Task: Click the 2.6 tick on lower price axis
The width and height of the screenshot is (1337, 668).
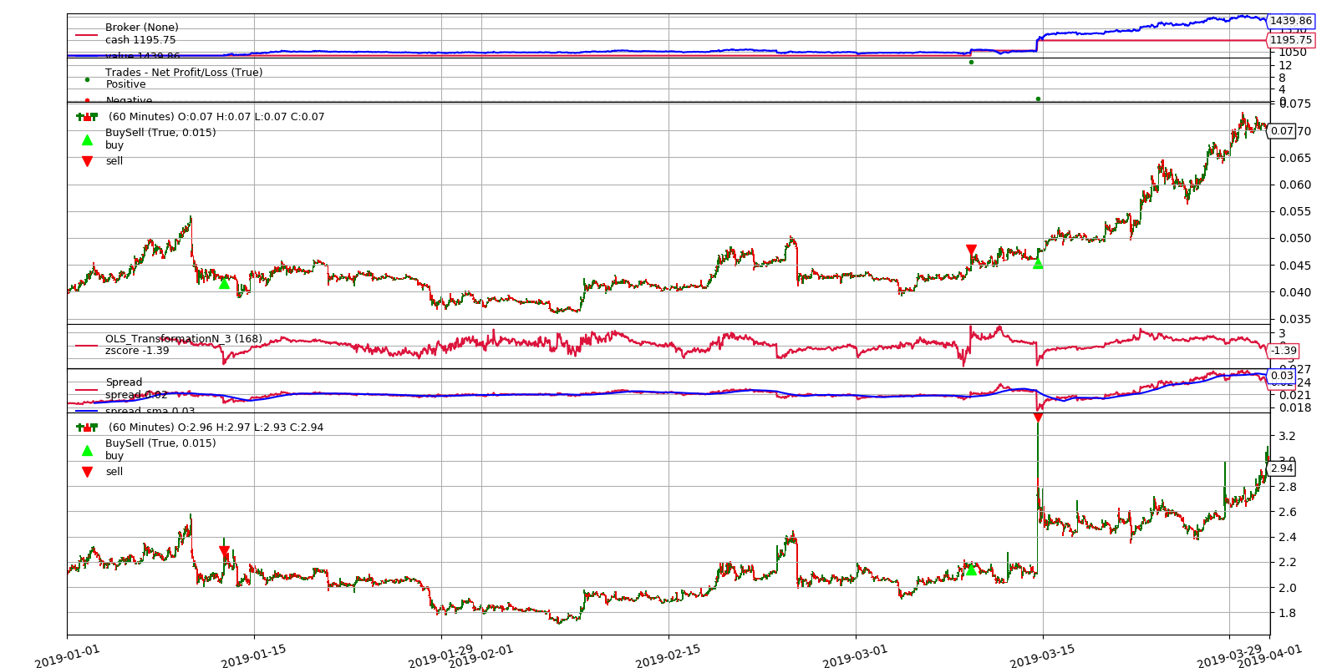Action: 1287,512
